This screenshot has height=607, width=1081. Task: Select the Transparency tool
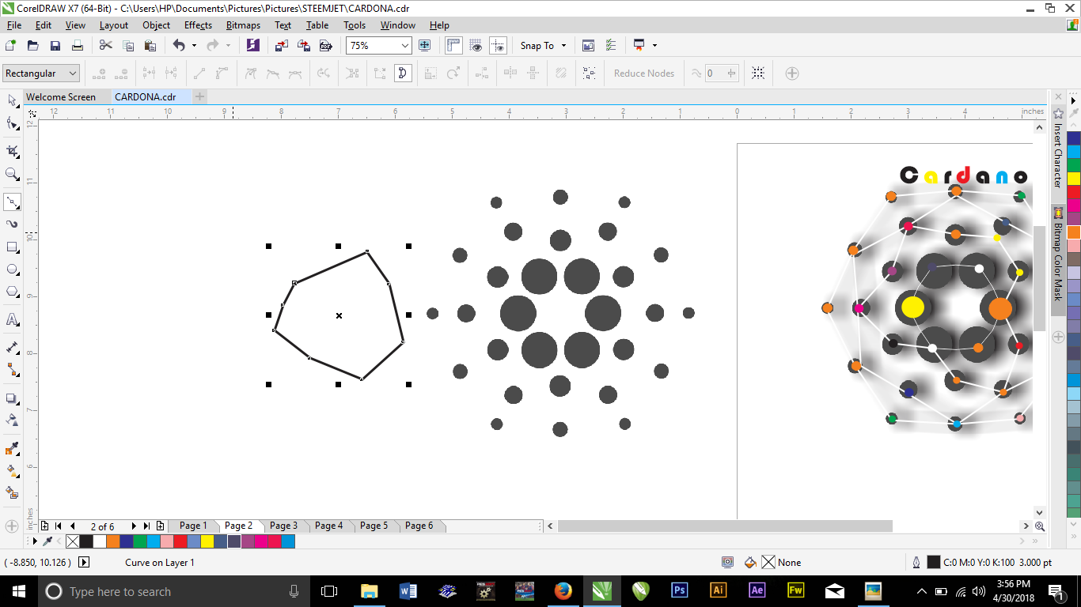12,420
